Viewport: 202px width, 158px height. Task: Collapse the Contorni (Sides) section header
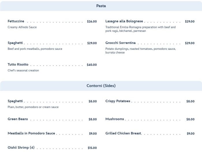coord(101,86)
